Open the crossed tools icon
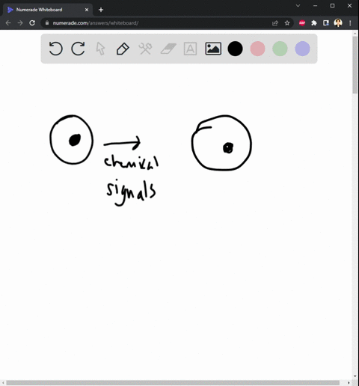359x386 pixels. click(x=145, y=49)
